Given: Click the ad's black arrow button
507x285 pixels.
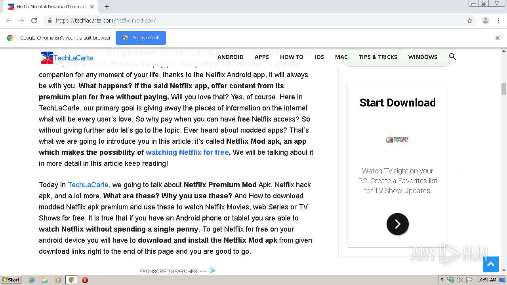Looking at the screenshot, I should 398,224.
